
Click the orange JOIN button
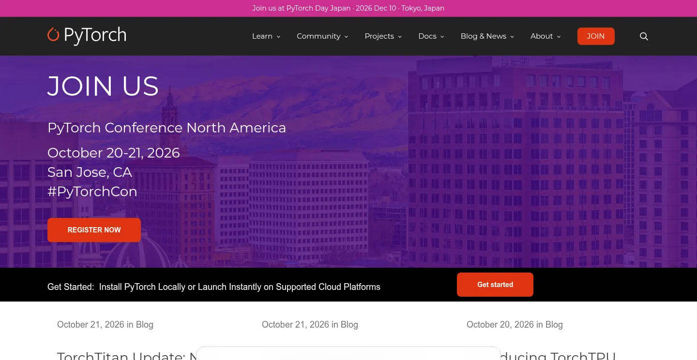(x=596, y=36)
